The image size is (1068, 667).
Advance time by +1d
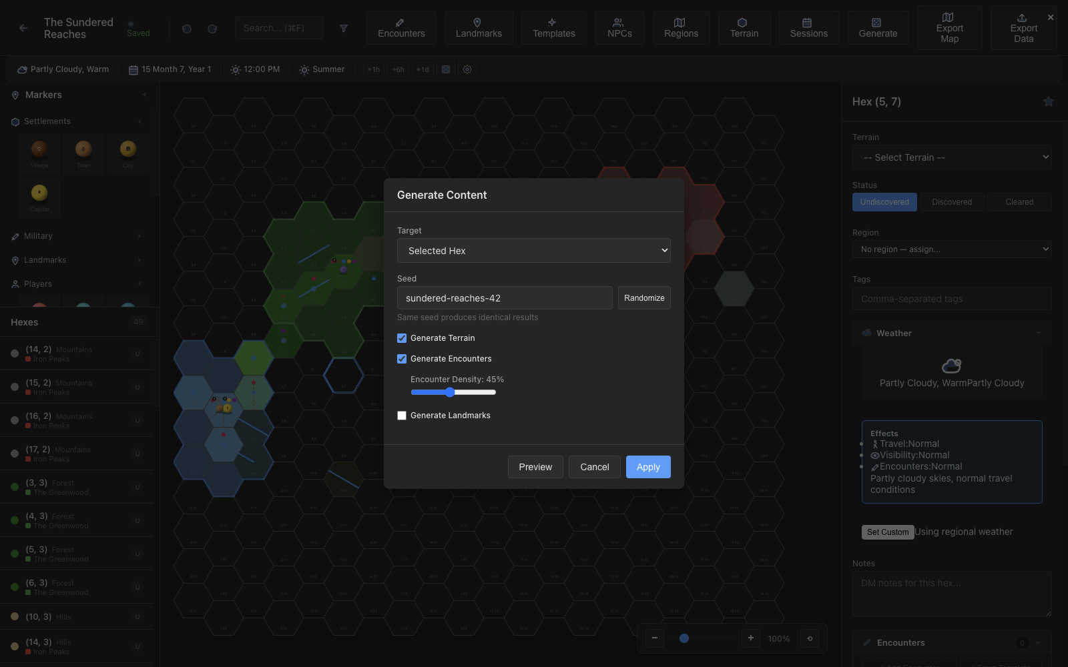423,69
